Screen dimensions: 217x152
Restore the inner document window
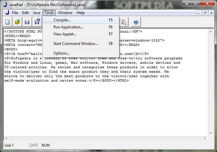click(x=205, y=13)
